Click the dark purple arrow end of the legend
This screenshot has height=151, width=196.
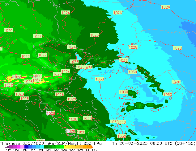pos(7,147)
